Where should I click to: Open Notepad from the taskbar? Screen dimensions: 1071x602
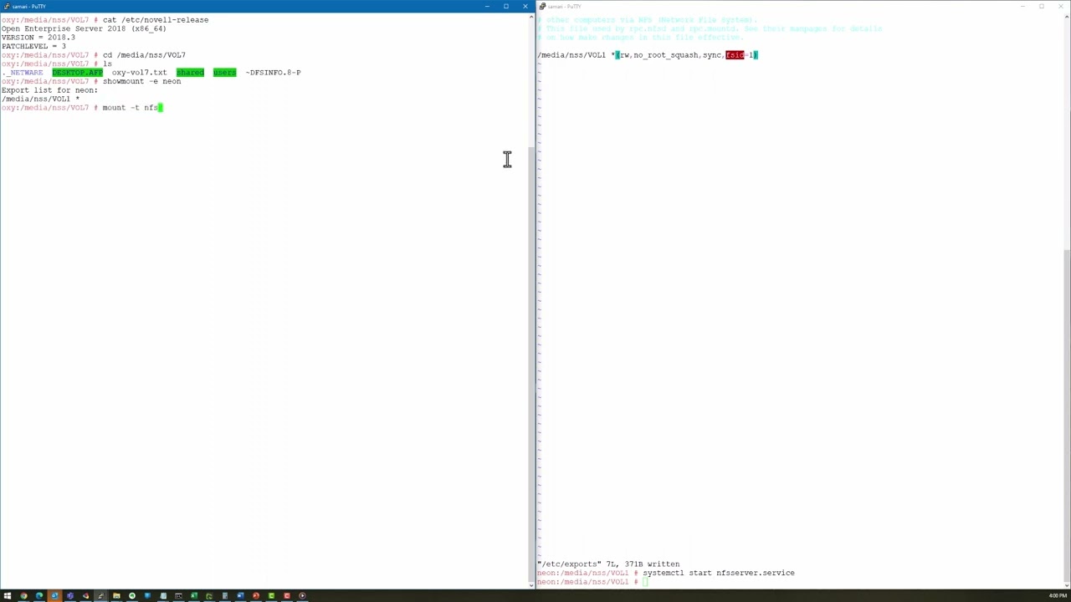(x=163, y=596)
